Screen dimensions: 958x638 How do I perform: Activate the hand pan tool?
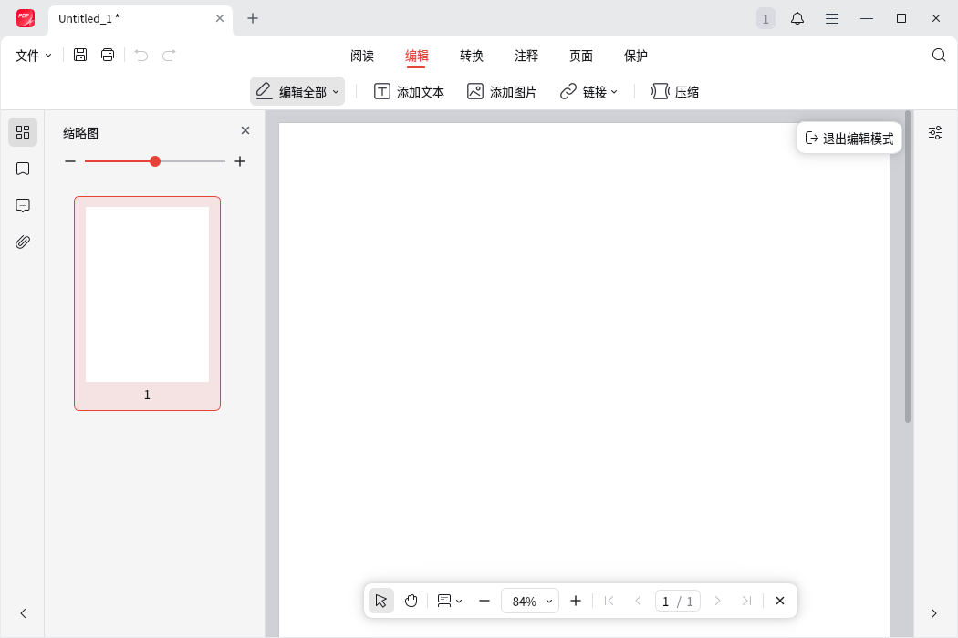411,601
